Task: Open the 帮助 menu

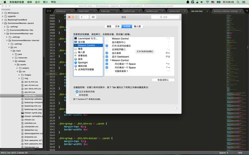Action: tap(54, 2)
